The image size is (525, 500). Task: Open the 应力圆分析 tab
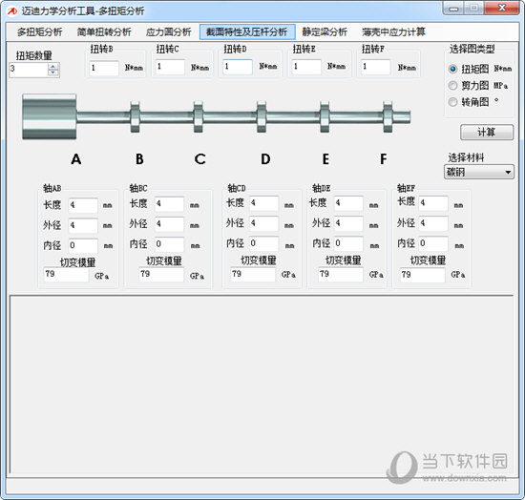168,32
